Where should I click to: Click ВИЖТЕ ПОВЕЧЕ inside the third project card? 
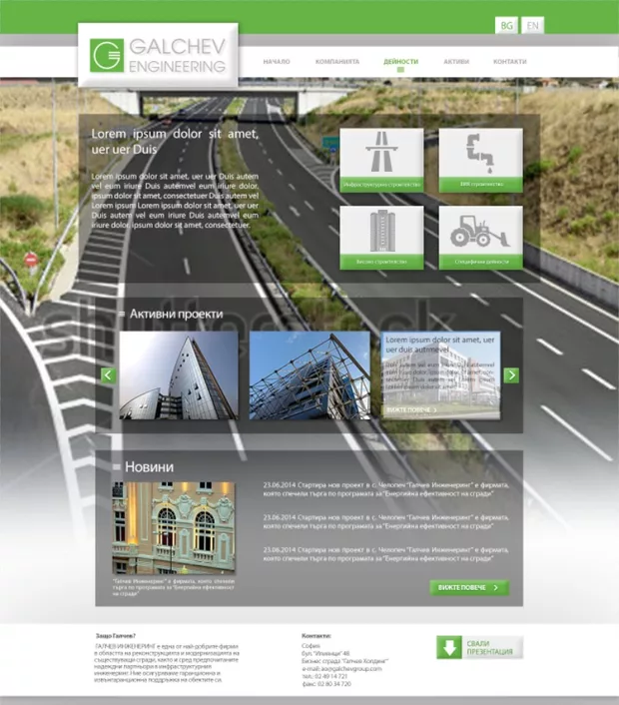click(x=411, y=410)
